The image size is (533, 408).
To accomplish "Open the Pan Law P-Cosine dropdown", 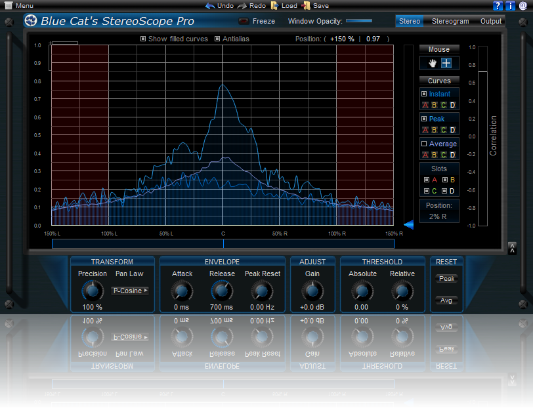I will tap(130, 291).
